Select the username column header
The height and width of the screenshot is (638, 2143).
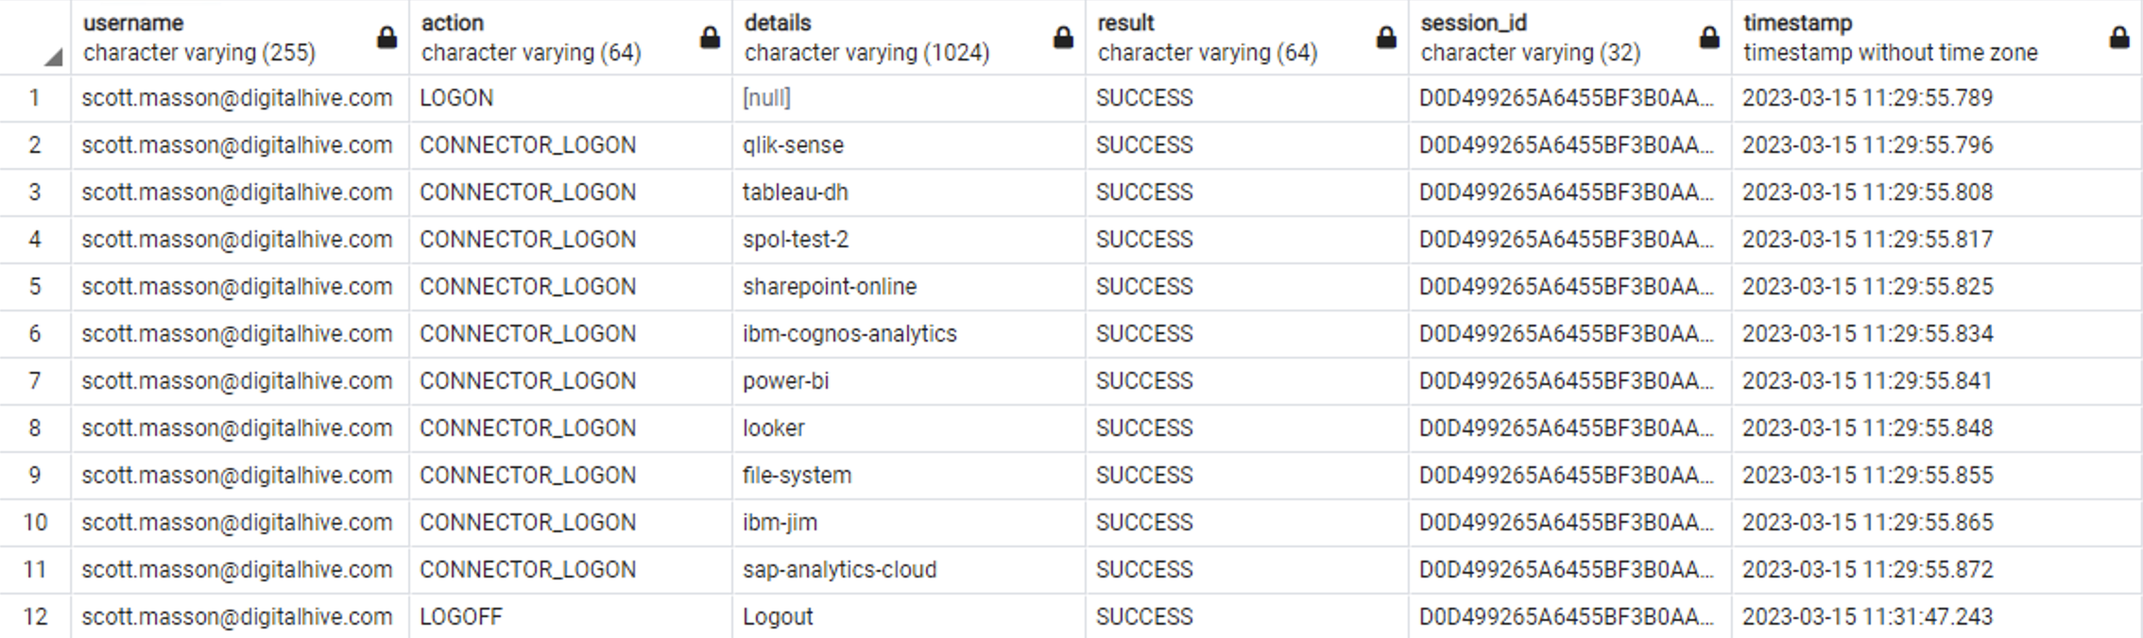(x=240, y=38)
